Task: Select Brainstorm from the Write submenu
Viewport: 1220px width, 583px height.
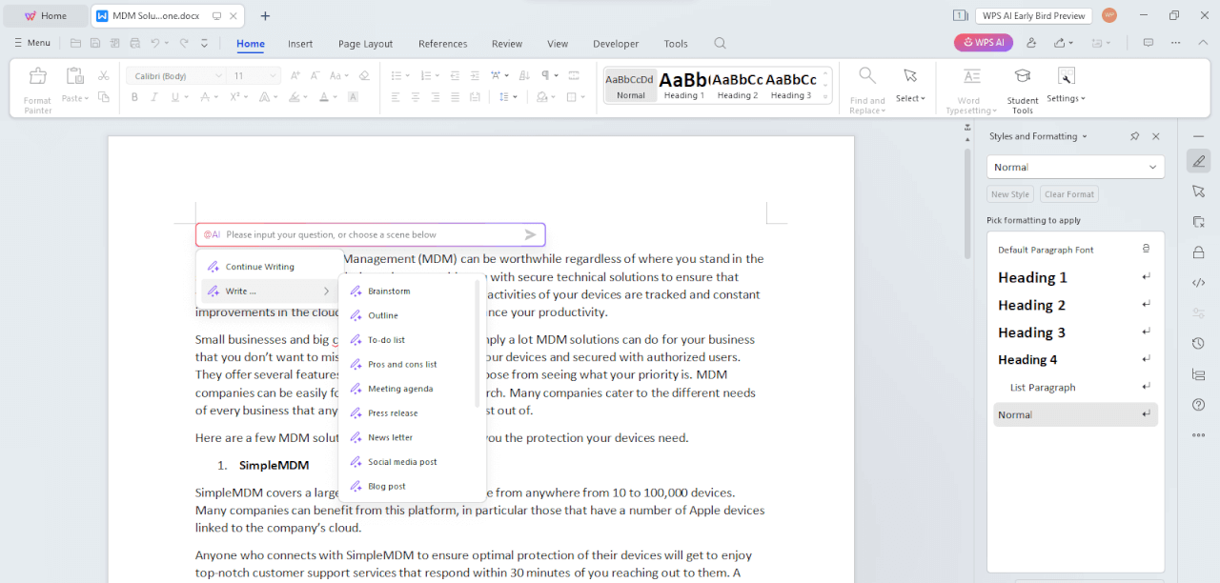Action: coord(389,291)
